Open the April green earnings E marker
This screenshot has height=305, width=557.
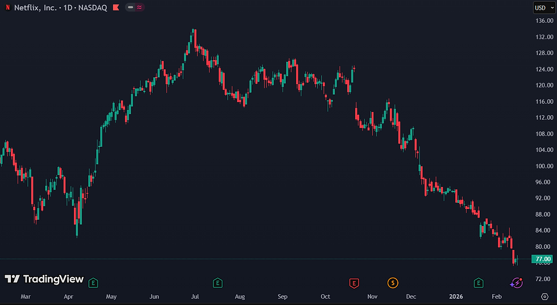coord(93,283)
